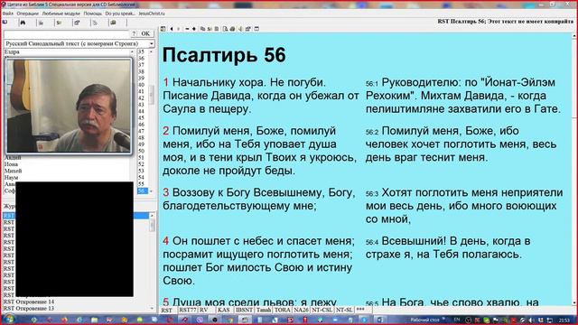The image size is (578, 325).
Task: Select chapter 40 in chapter list
Action: (x=141, y=85)
